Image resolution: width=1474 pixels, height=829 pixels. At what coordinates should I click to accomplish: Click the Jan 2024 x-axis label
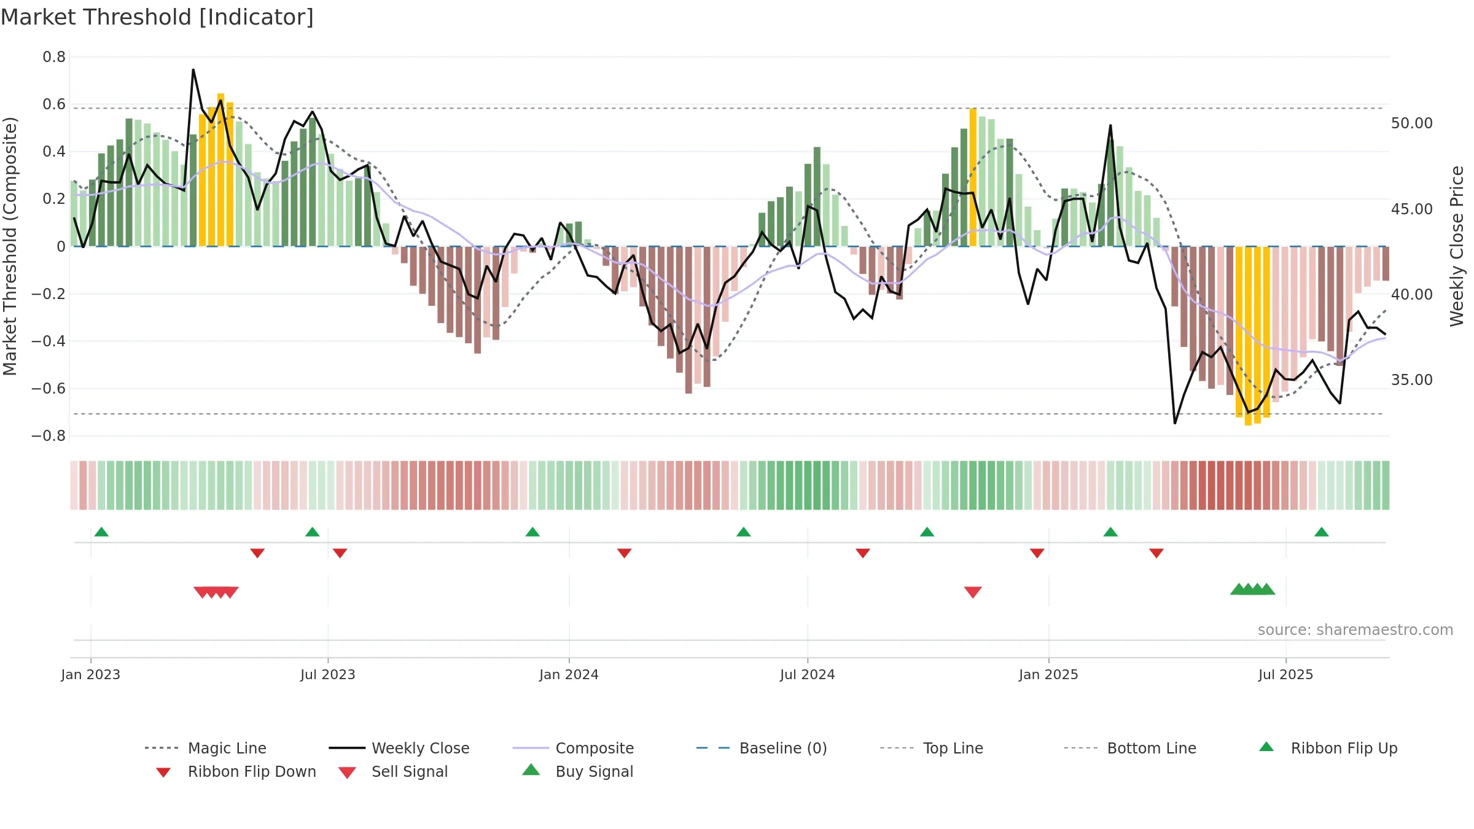click(x=569, y=675)
